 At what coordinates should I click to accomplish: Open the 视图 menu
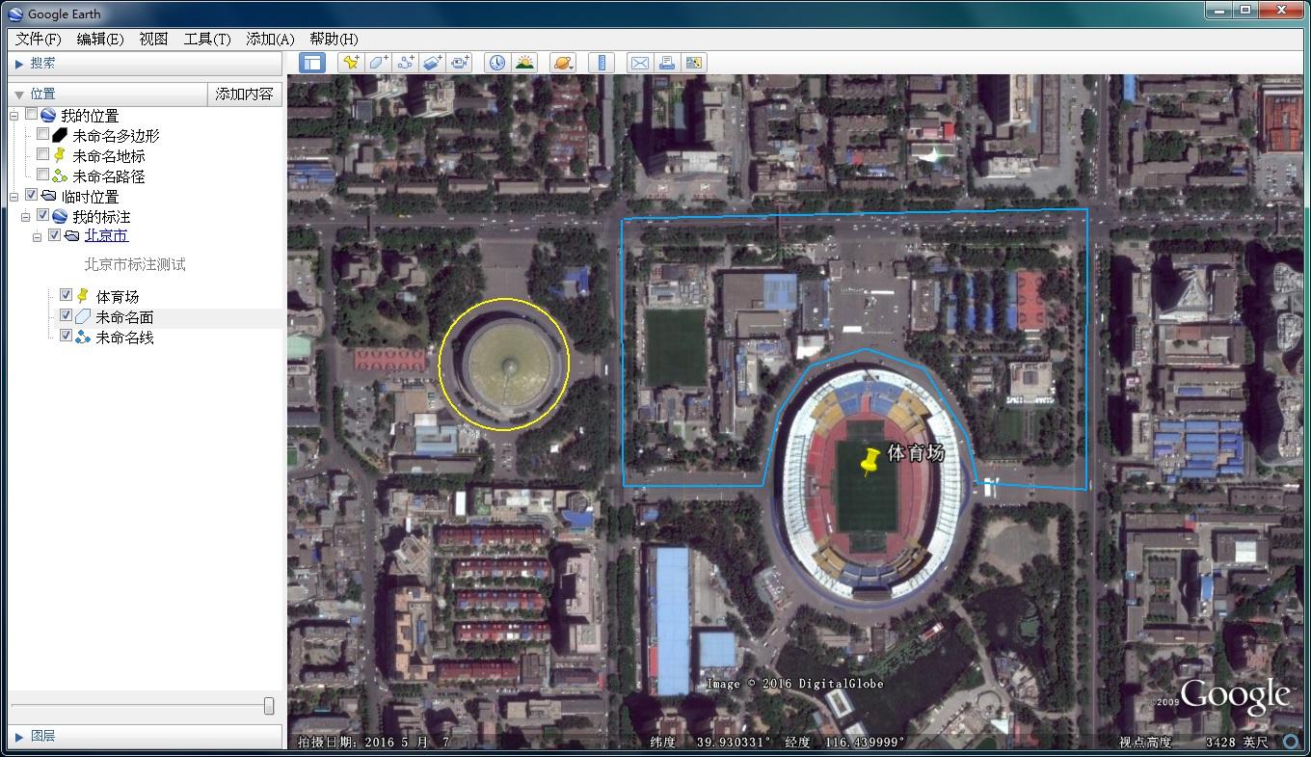[x=153, y=39]
